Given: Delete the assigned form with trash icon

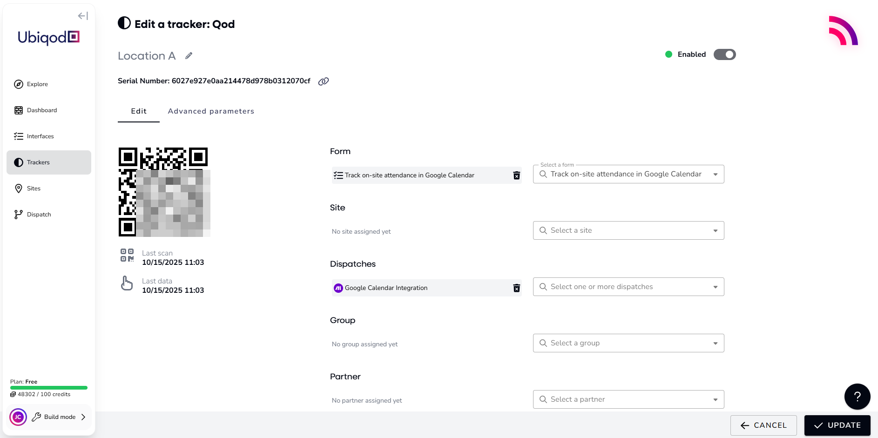Looking at the screenshot, I should click(x=516, y=175).
